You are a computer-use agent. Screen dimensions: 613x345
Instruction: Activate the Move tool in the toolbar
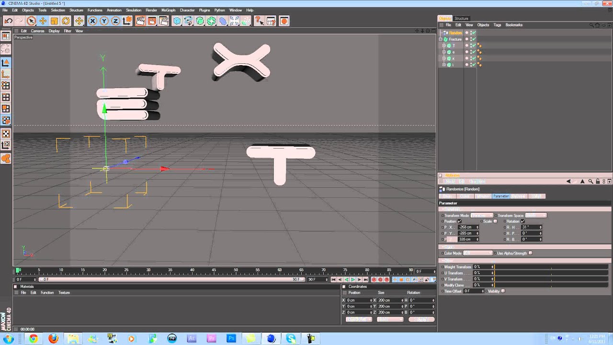coord(43,21)
